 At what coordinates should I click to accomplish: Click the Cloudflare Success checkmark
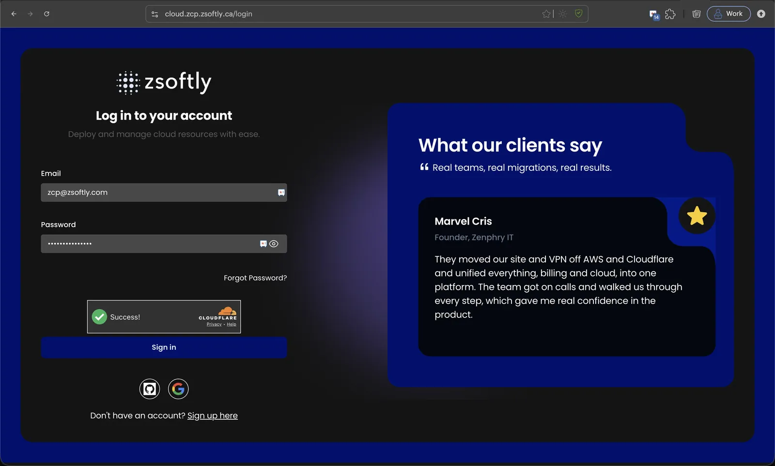(99, 317)
